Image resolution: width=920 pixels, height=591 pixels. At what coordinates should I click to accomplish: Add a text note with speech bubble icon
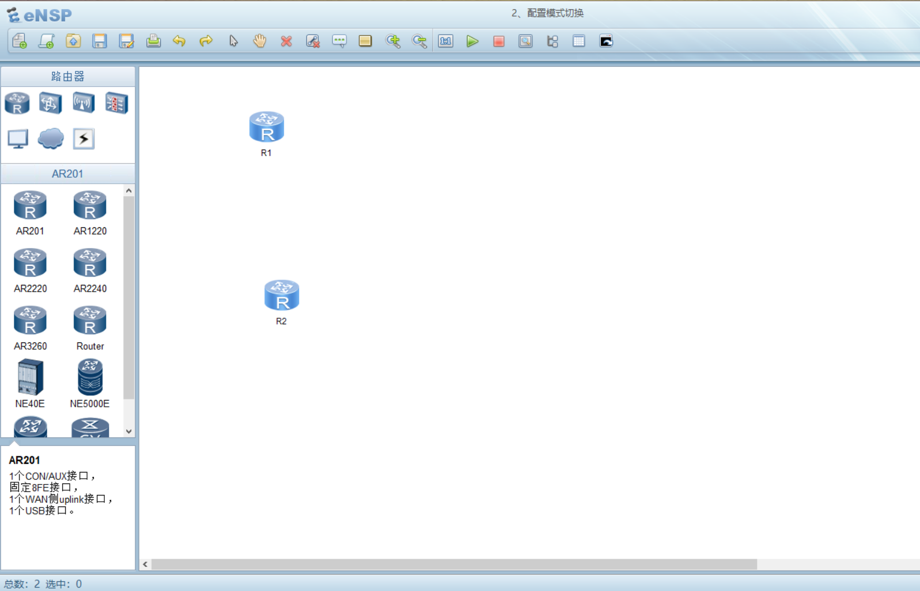339,41
